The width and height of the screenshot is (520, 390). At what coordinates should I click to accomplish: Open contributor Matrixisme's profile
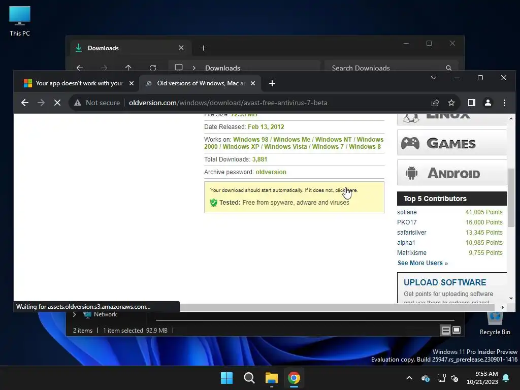tap(411, 253)
